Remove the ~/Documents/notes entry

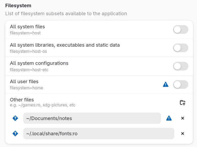pyautogui.click(x=183, y=118)
